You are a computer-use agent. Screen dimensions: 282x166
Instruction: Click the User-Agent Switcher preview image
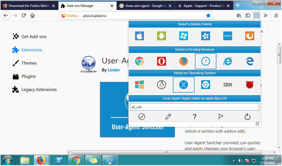pyautogui.click(x=137, y=109)
